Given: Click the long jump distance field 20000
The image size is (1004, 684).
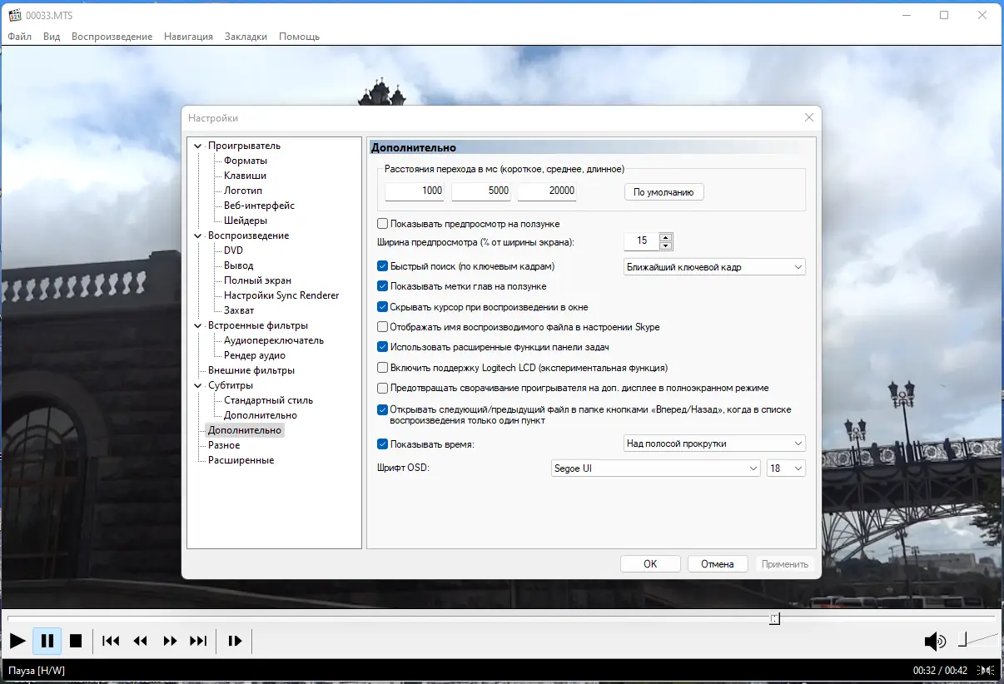Looking at the screenshot, I should click(549, 191).
